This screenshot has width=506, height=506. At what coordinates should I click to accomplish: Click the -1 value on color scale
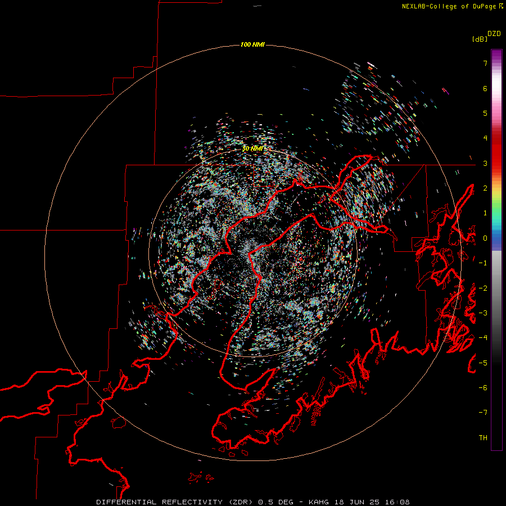[x=483, y=263]
